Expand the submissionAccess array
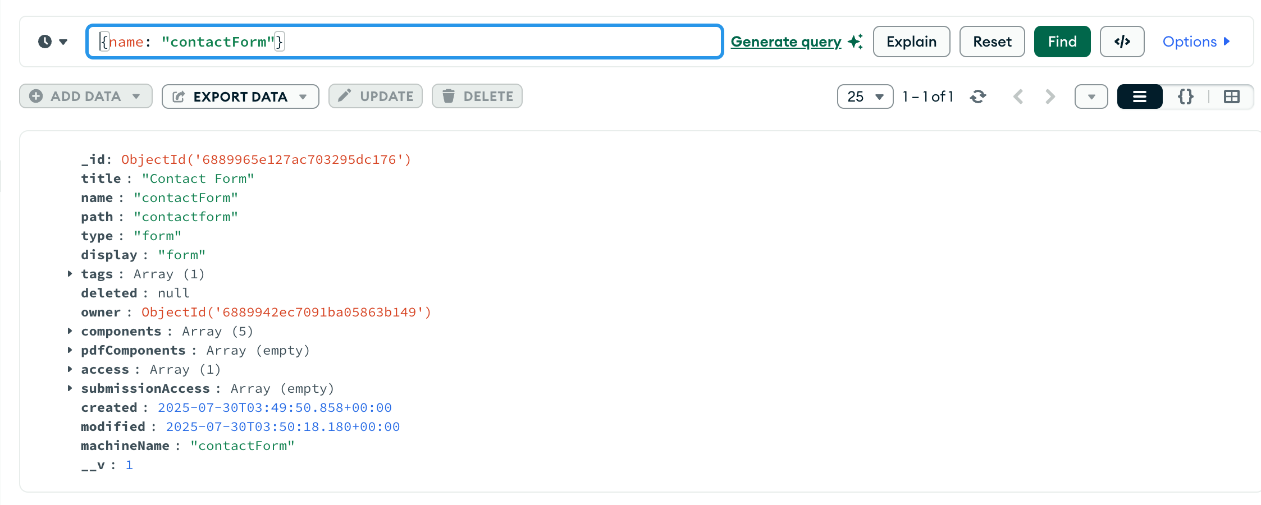Viewport: 1261px width, 505px height. coord(70,388)
